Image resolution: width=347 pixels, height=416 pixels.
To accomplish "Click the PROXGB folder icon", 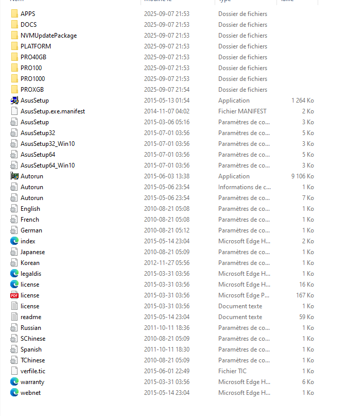I will (14, 89).
